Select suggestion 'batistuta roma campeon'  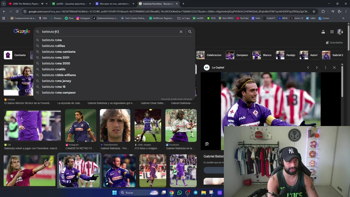click(x=114, y=92)
